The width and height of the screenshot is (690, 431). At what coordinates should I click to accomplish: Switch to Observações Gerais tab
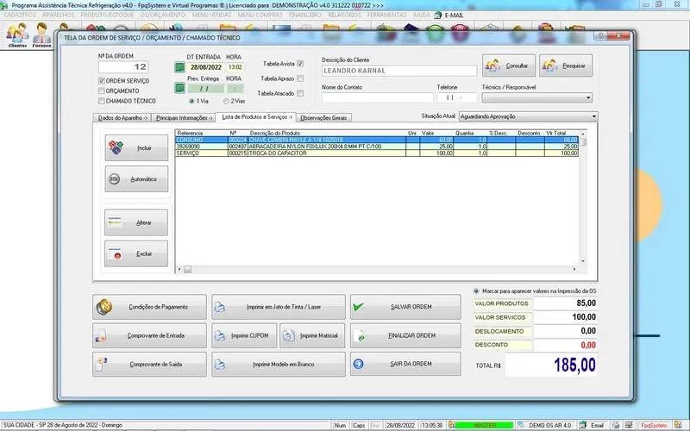click(x=323, y=116)
